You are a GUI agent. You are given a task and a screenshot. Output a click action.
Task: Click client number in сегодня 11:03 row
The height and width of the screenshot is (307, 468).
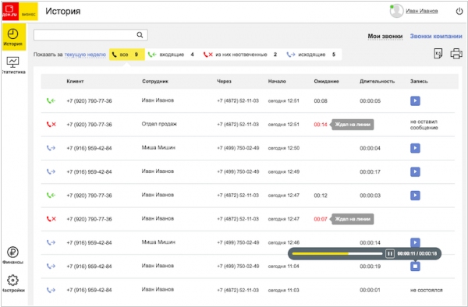[89, 290]
